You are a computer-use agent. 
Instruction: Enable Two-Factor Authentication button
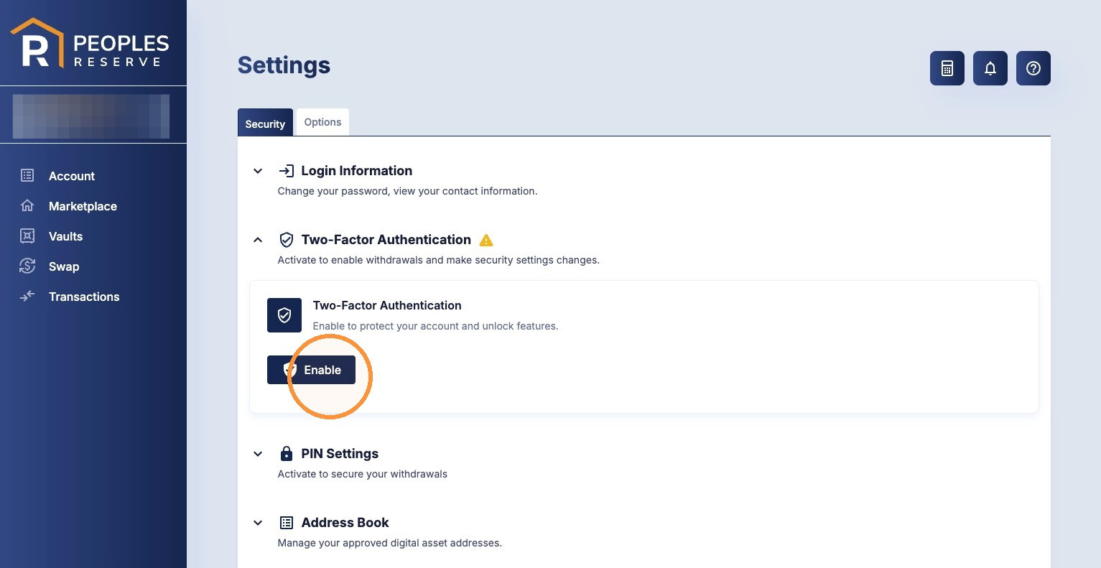(311, 370)
